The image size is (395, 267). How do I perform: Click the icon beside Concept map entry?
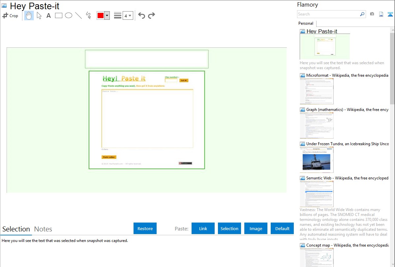coord(303,245)
